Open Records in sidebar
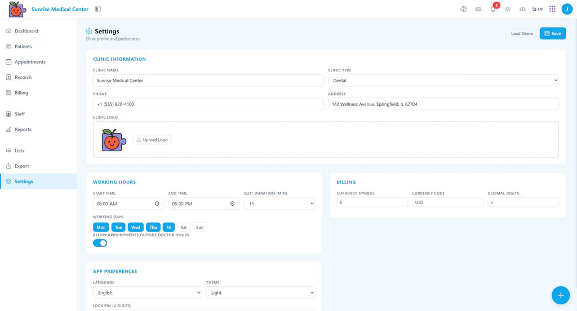577x311 pixels. click(39, 77)
